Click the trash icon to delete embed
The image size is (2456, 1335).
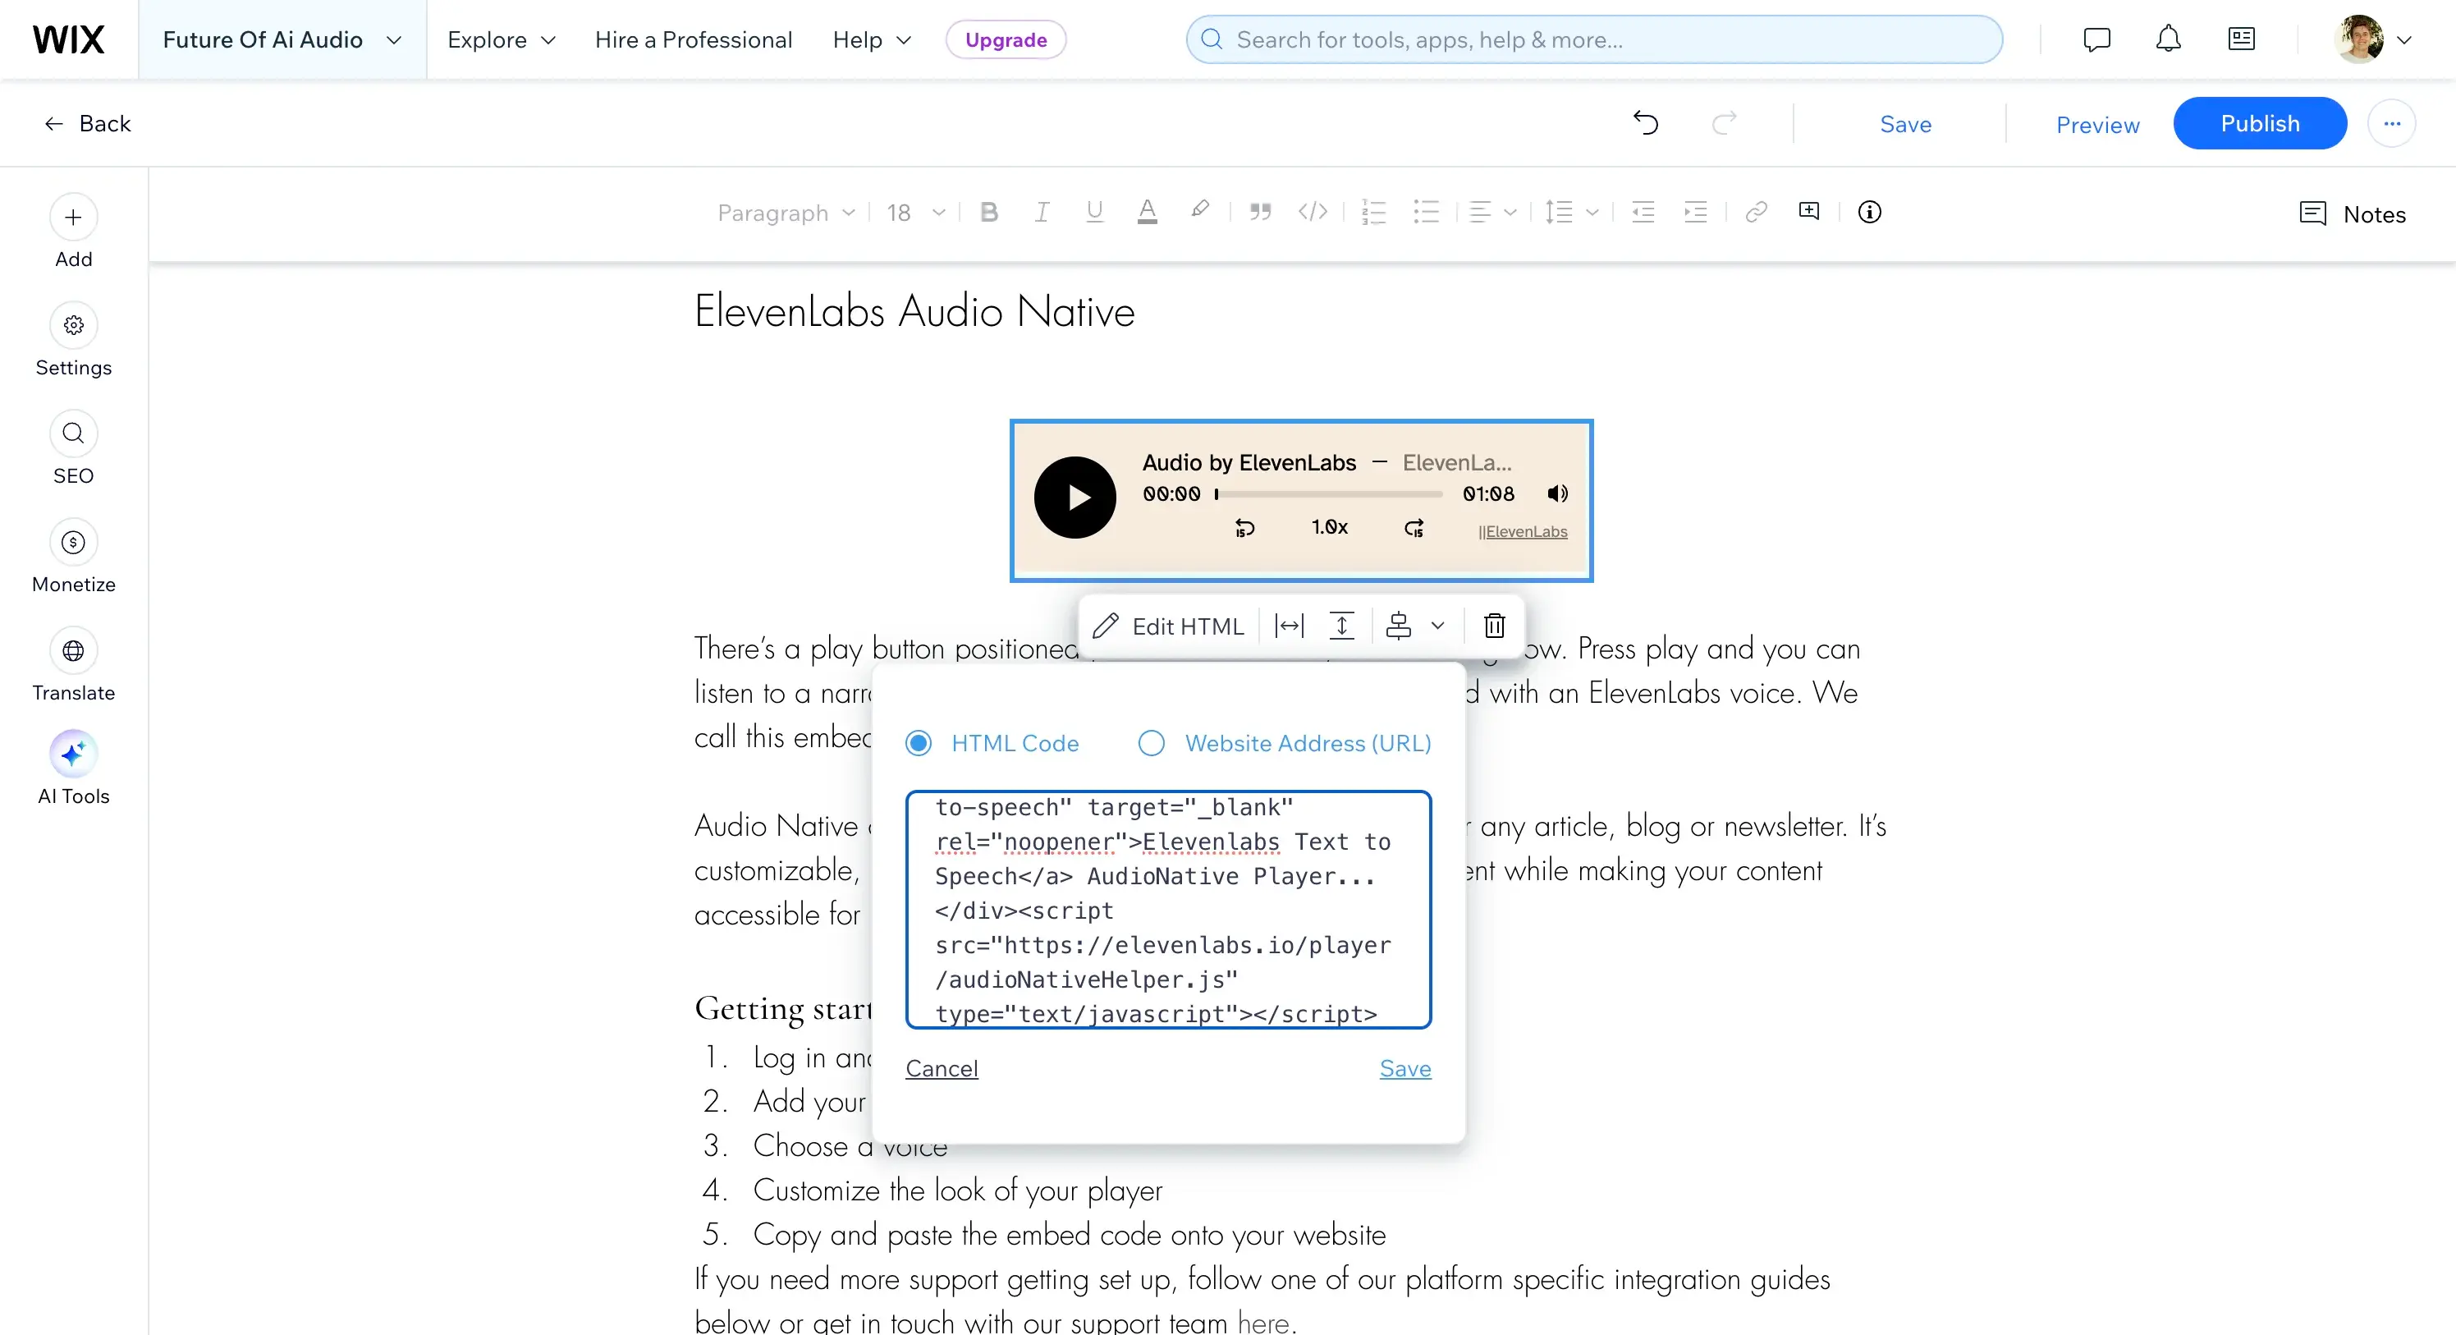pyautogui.click(x=1494, y=626)
